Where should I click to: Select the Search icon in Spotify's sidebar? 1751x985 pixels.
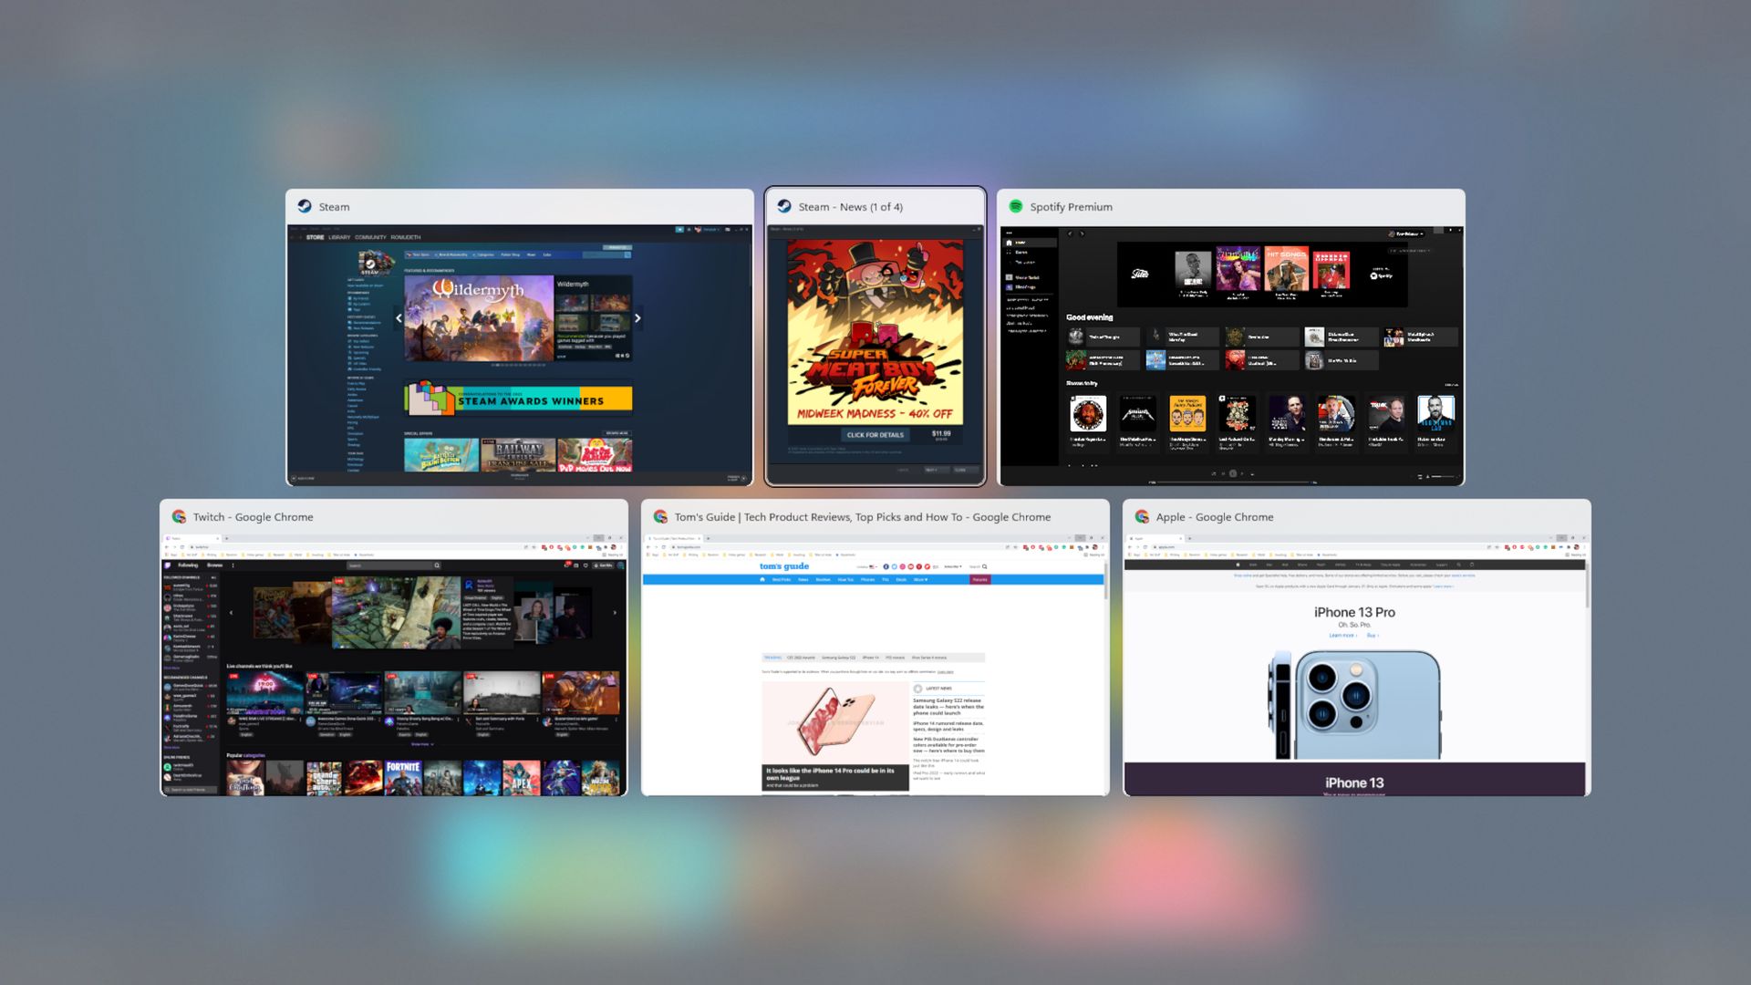(1017, 253)
